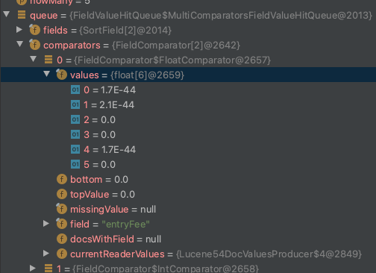Collapse the FloatComparator@2657 entry

34,59
